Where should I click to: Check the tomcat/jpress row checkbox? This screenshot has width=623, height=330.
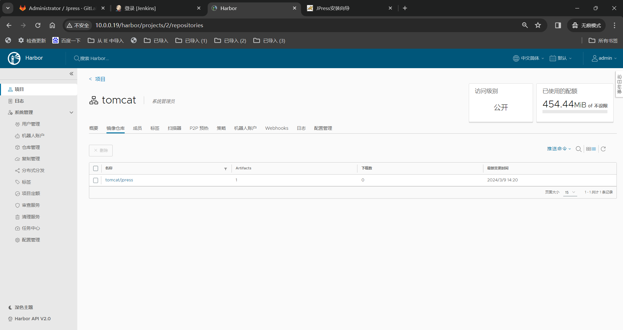point(95,180)
